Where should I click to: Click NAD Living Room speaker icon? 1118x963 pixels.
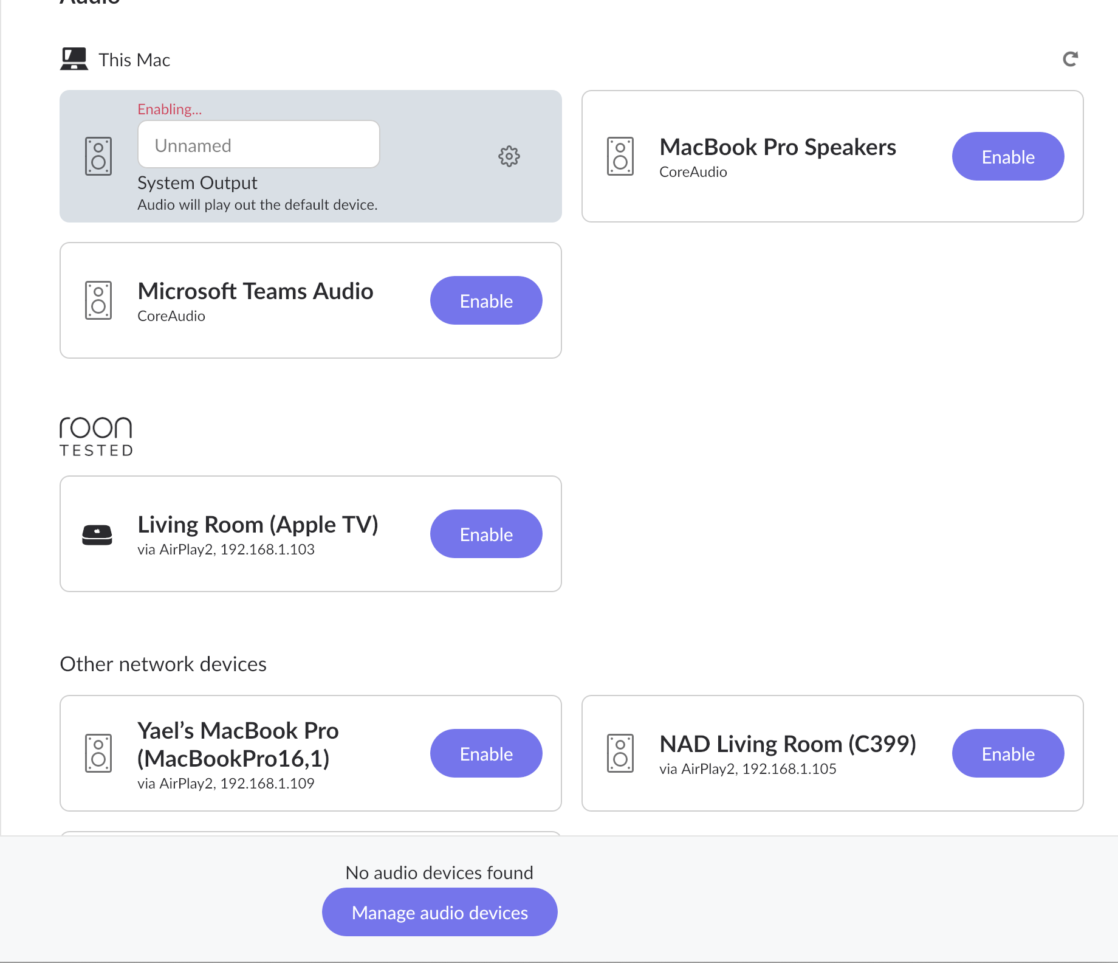coord(620,753)
